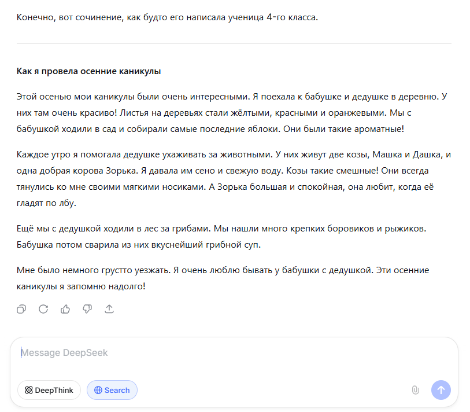Mark the response with thumbs down
470x412 pixels.
point(87,309)
